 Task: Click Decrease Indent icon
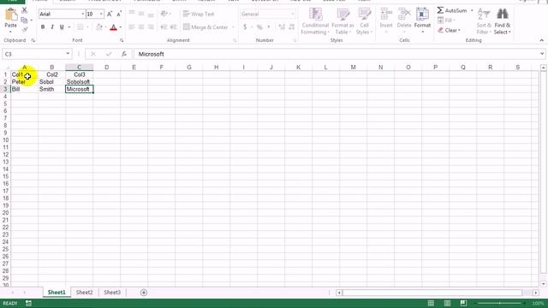(164, 27)
